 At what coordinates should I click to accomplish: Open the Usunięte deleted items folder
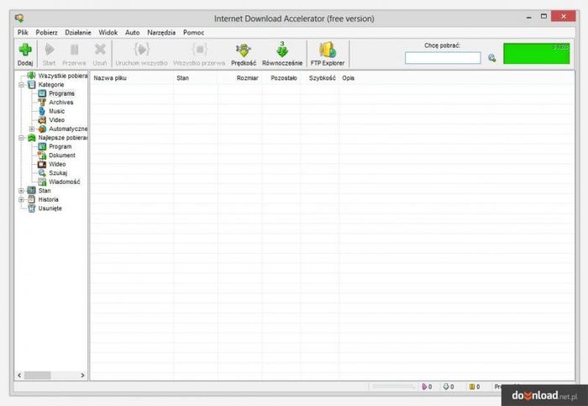(50, 208)
